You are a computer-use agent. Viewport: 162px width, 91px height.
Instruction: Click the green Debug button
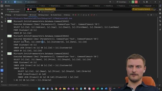[x=133, y=2]
